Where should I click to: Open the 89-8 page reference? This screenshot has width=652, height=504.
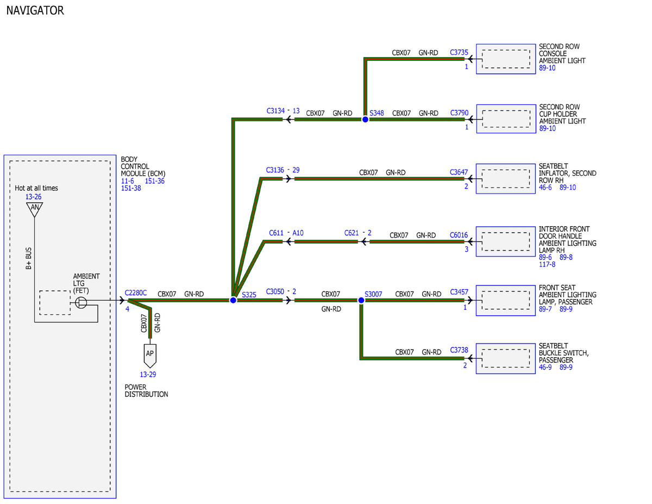click(x=566, y=258)
